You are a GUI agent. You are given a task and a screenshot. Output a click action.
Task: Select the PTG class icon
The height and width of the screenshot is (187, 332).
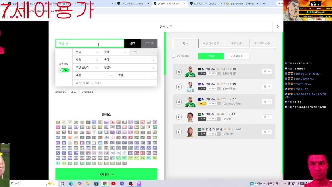pos(106,122)
